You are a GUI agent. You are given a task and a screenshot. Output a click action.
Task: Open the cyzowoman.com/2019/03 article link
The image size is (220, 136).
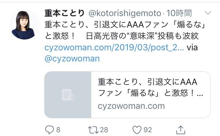pyautogui.click(x=114, y=47)
